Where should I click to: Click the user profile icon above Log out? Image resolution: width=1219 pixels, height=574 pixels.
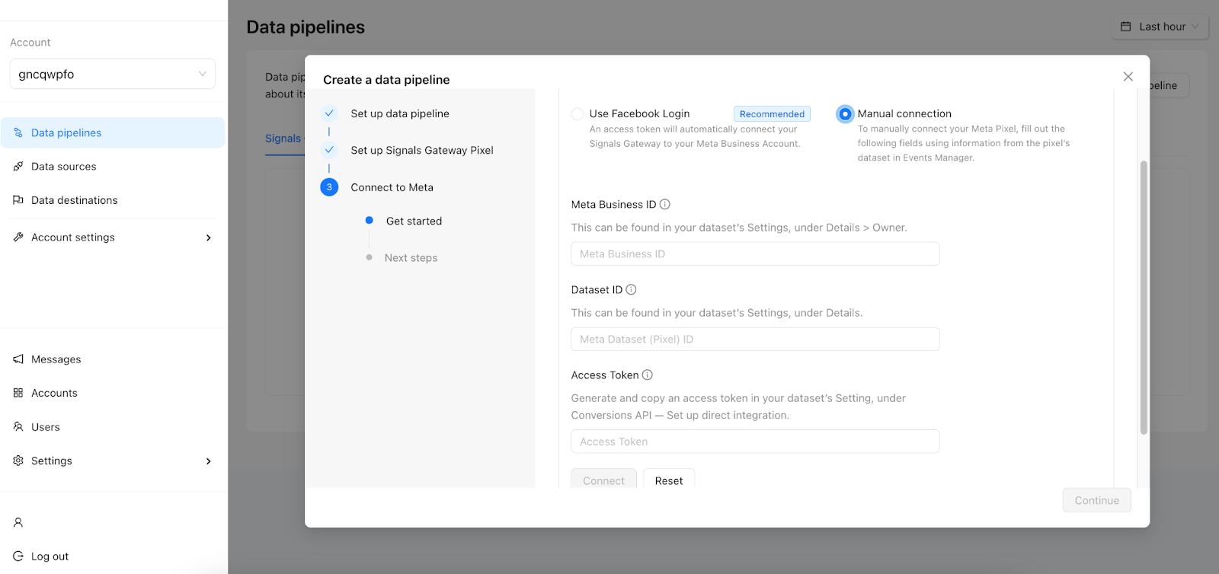point(18,522)
